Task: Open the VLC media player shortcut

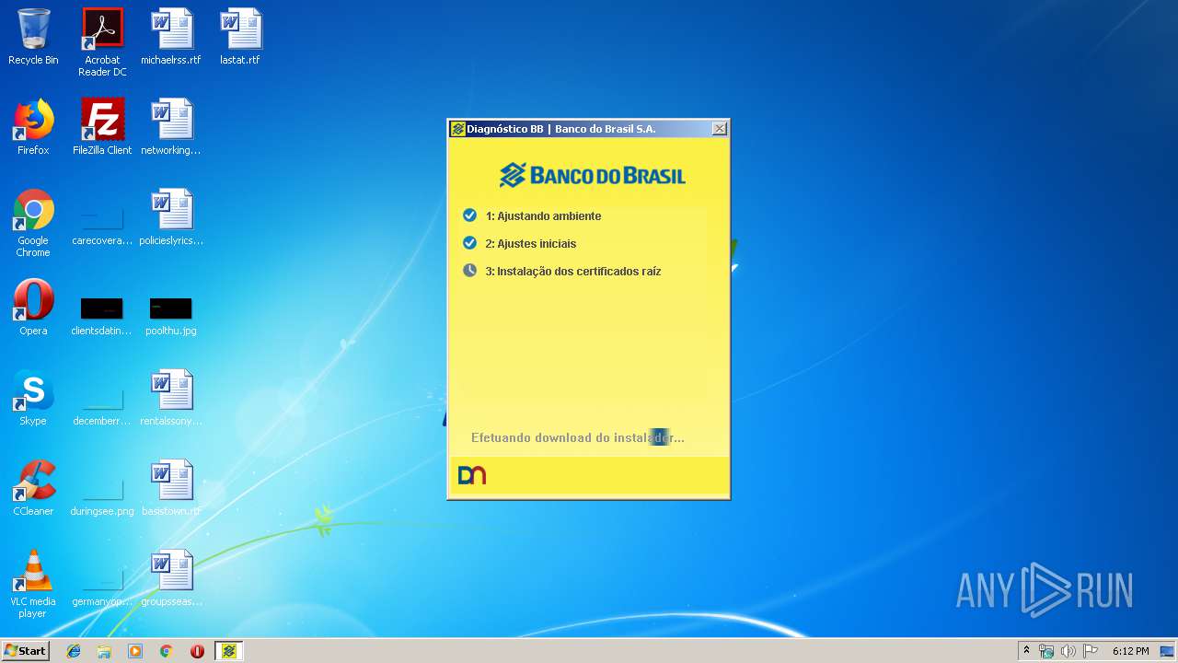Action: (x=33, y=584)
